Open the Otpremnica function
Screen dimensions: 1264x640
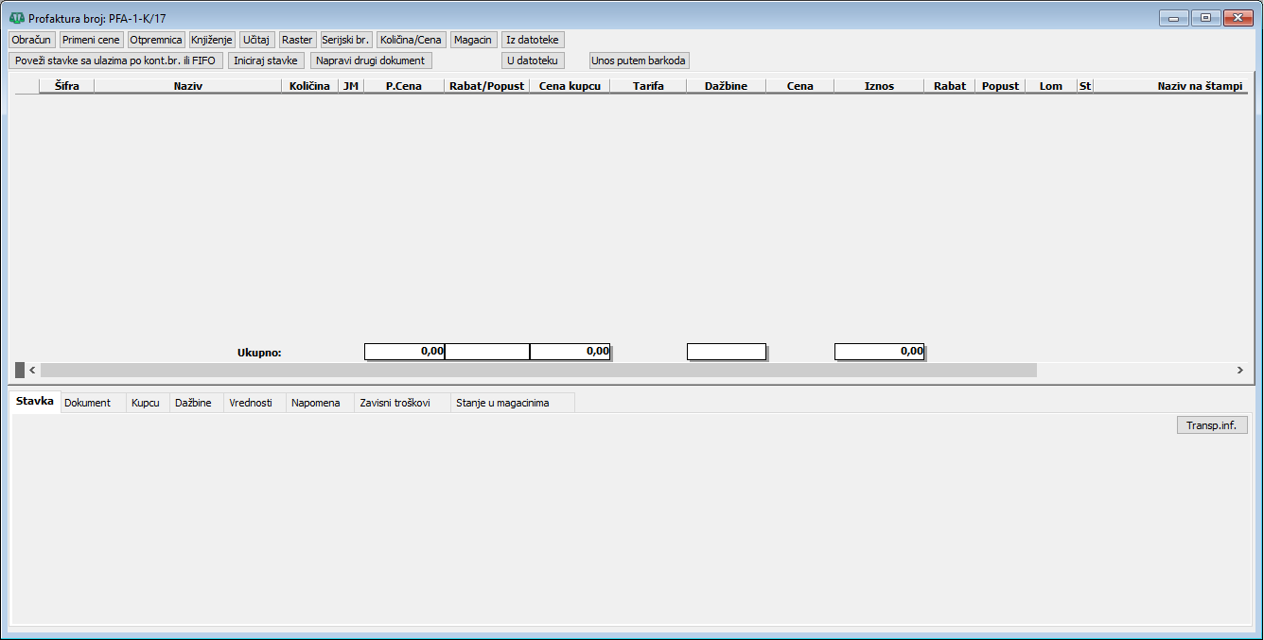(156, 40)
